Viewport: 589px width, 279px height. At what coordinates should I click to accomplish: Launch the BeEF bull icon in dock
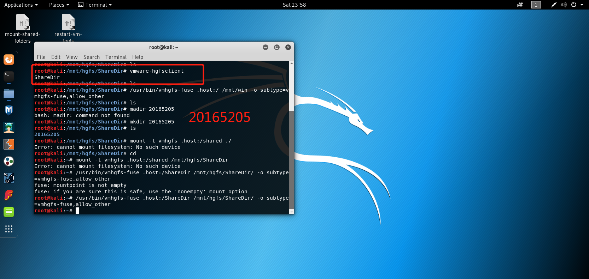tap(9, 178)
